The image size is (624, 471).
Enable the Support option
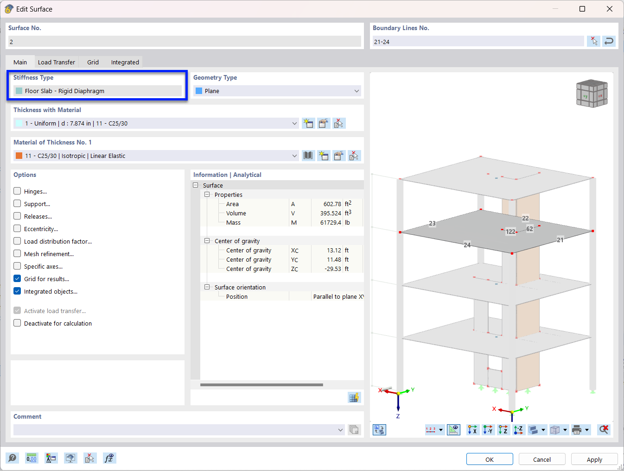[17, 203]
